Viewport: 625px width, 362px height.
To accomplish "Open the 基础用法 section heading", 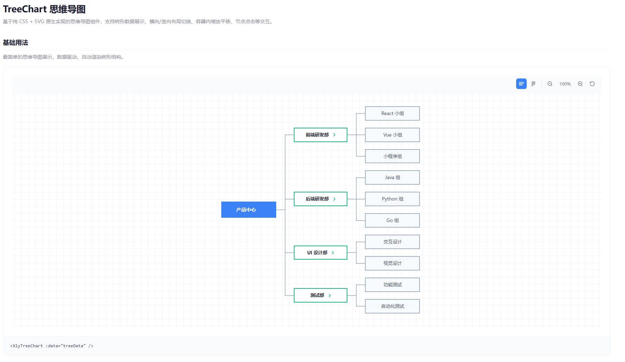I will 15,43.
